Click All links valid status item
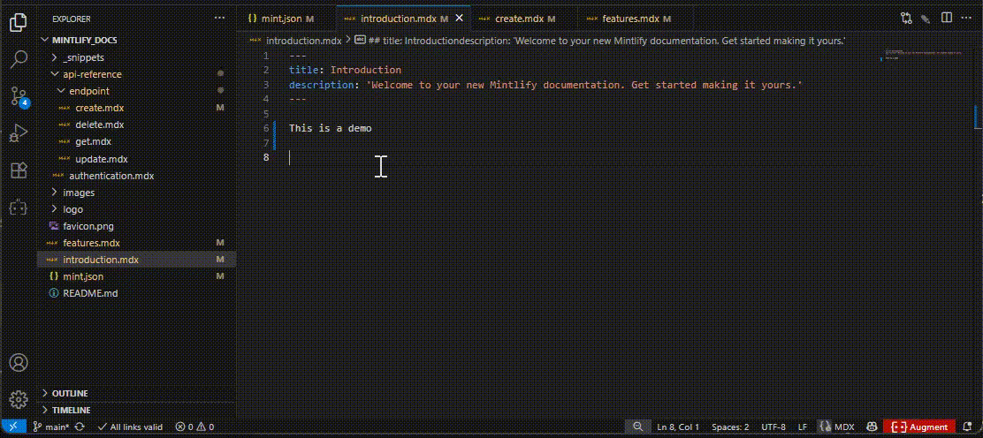The width and height of the screenshot is (983, 438). click(131, 427)
